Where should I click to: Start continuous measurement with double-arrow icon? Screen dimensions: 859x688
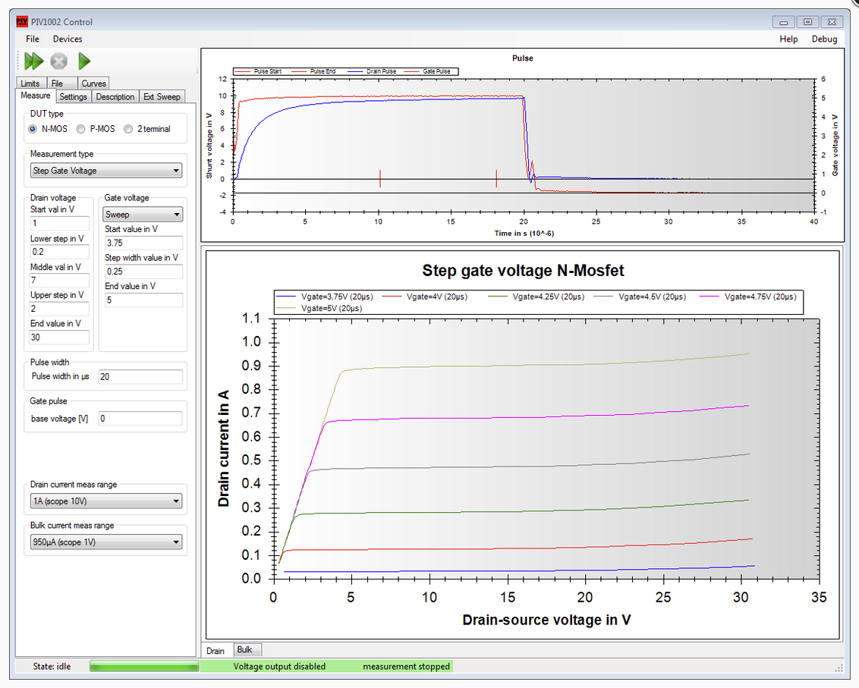tap(33, 61)
